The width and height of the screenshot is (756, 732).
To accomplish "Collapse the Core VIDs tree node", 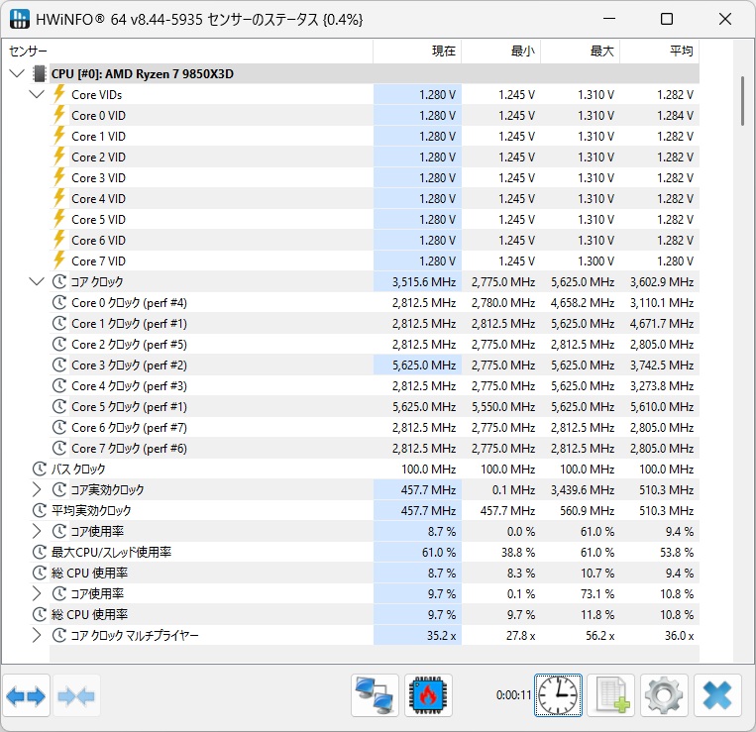I will click(x=37, y=94).
